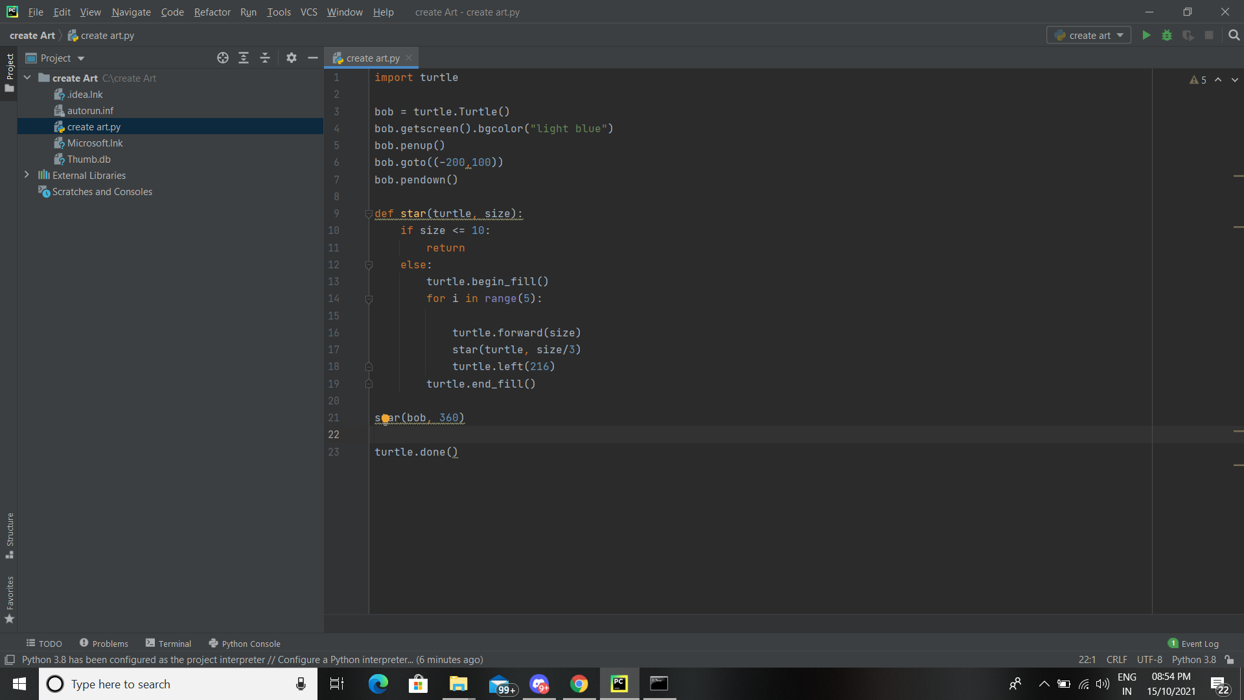Click the Debug bug icon

[1167, 36]
